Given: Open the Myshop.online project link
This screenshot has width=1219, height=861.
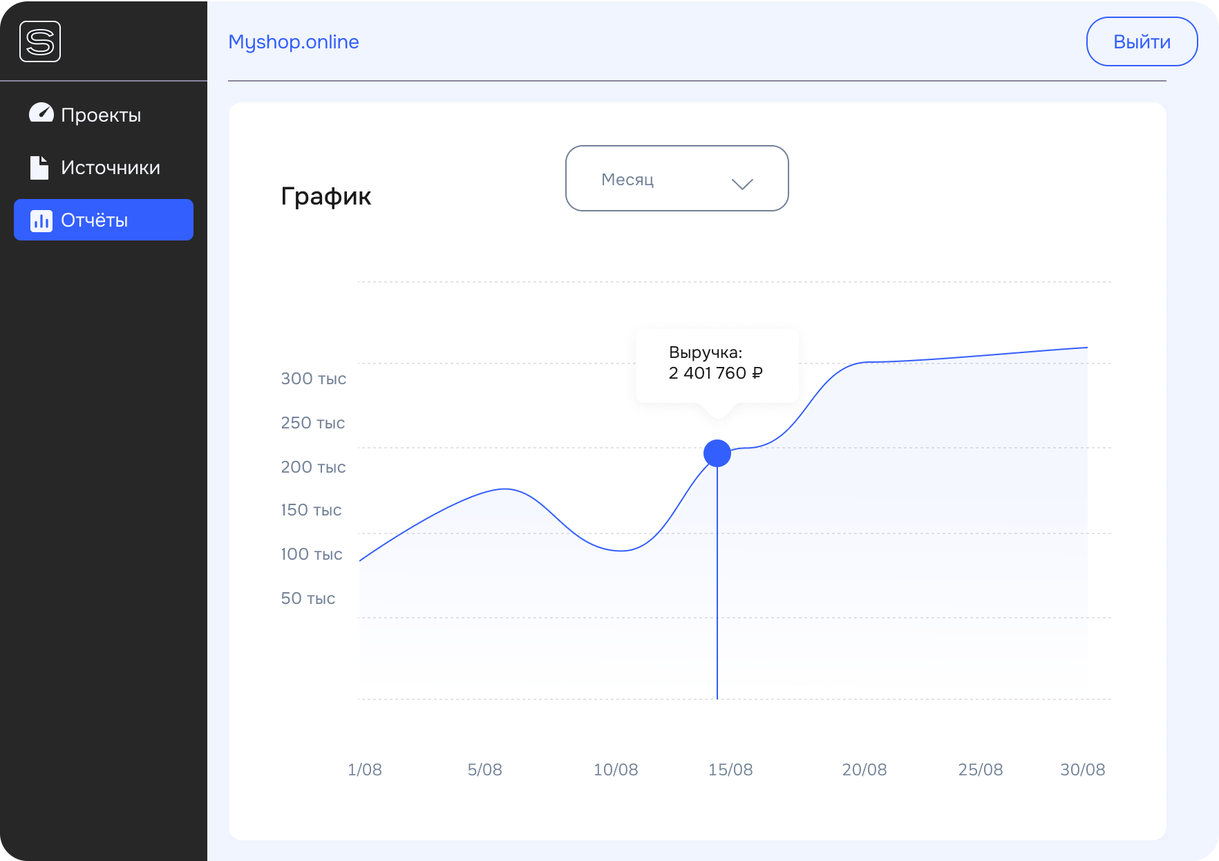Looking at the screenshot, I should (294, 42).
